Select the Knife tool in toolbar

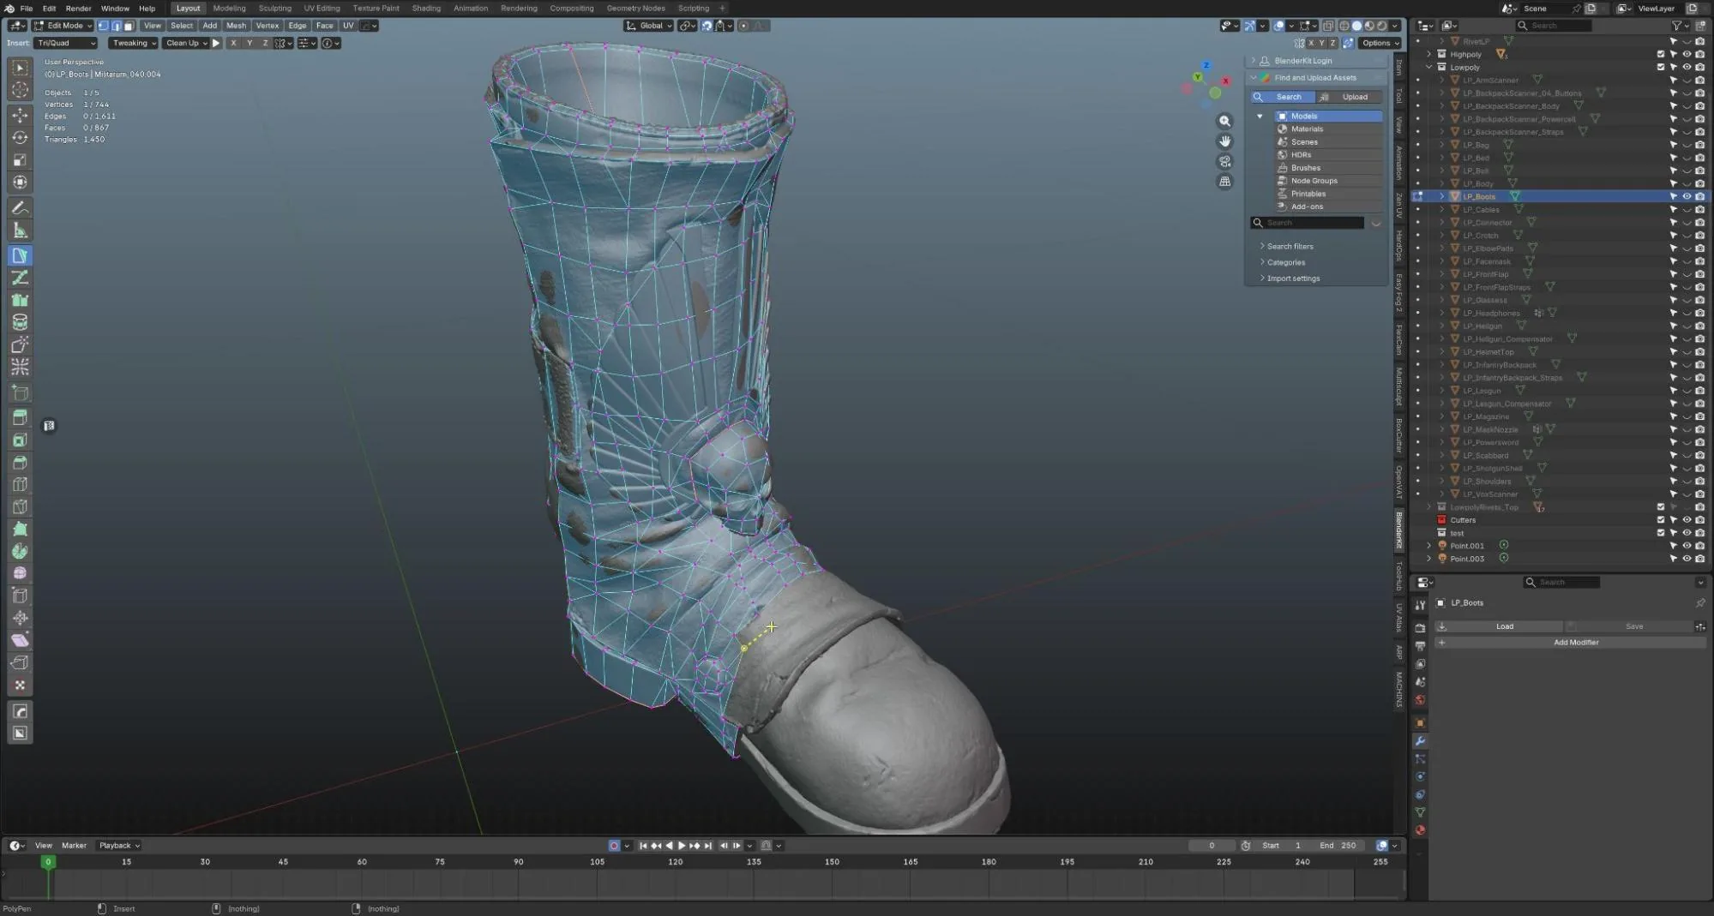pos(20,506)
